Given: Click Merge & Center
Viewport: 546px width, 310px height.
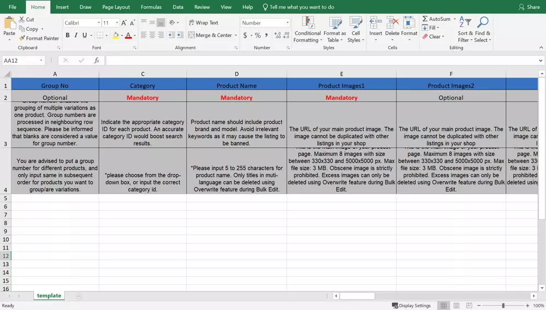Looking at the screenshot, I should [x=210, y=35].
